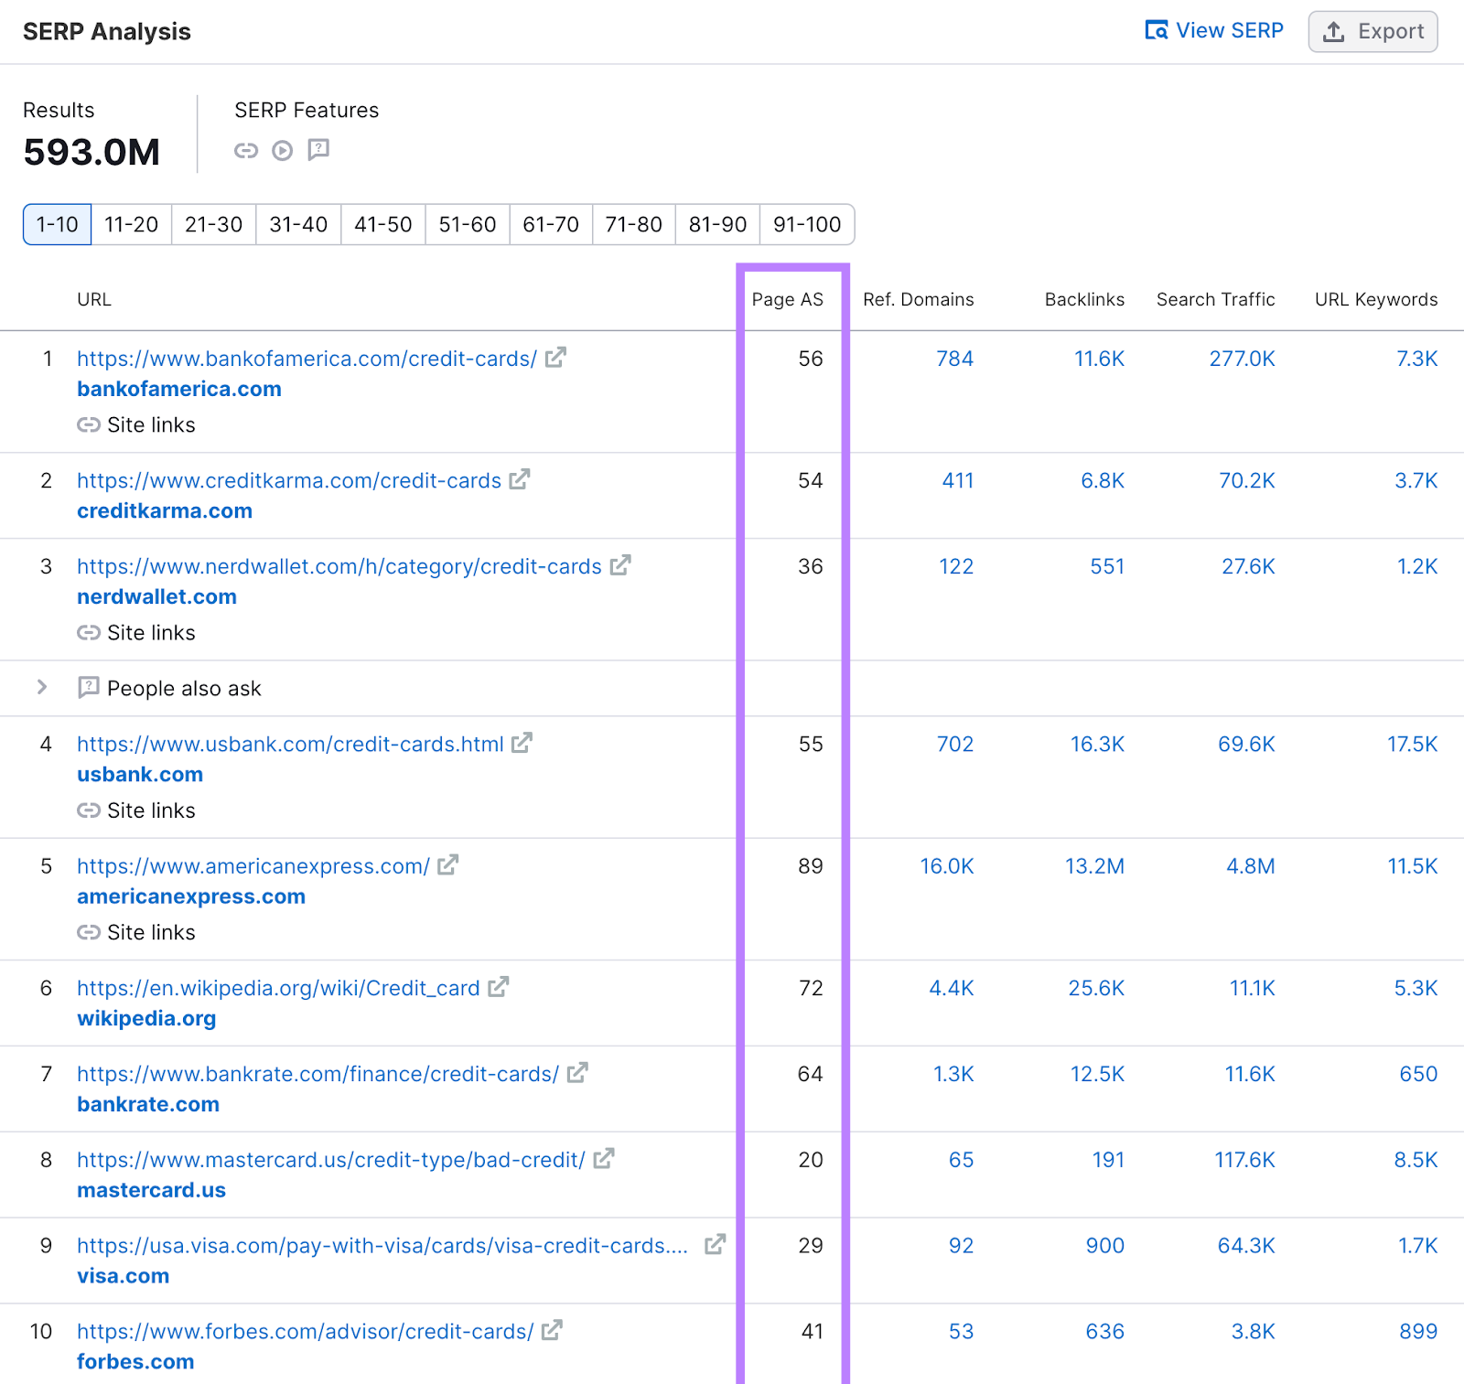Switch to the 31-40 results tab
The height and width of the screenshot is (1384, 1464).
click(x=298, y=224)
